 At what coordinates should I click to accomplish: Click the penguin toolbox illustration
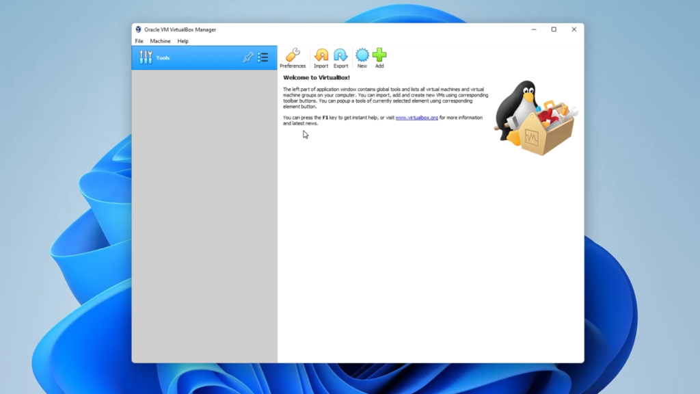click(x=536, y=118)
